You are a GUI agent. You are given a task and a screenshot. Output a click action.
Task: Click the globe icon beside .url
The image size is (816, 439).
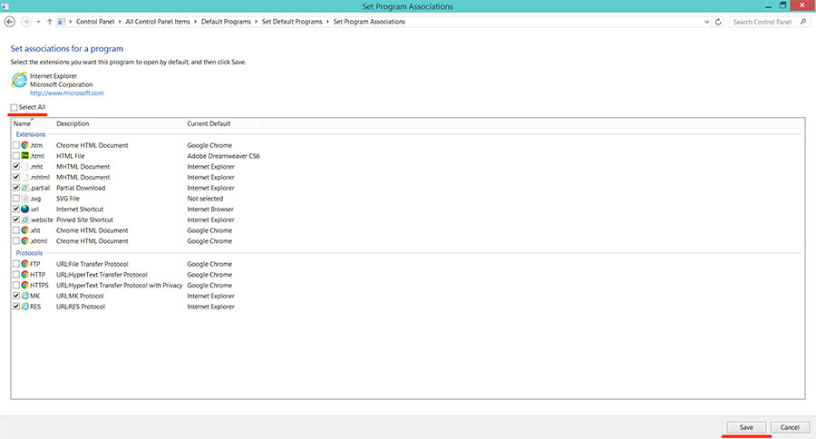click(25, 209)
